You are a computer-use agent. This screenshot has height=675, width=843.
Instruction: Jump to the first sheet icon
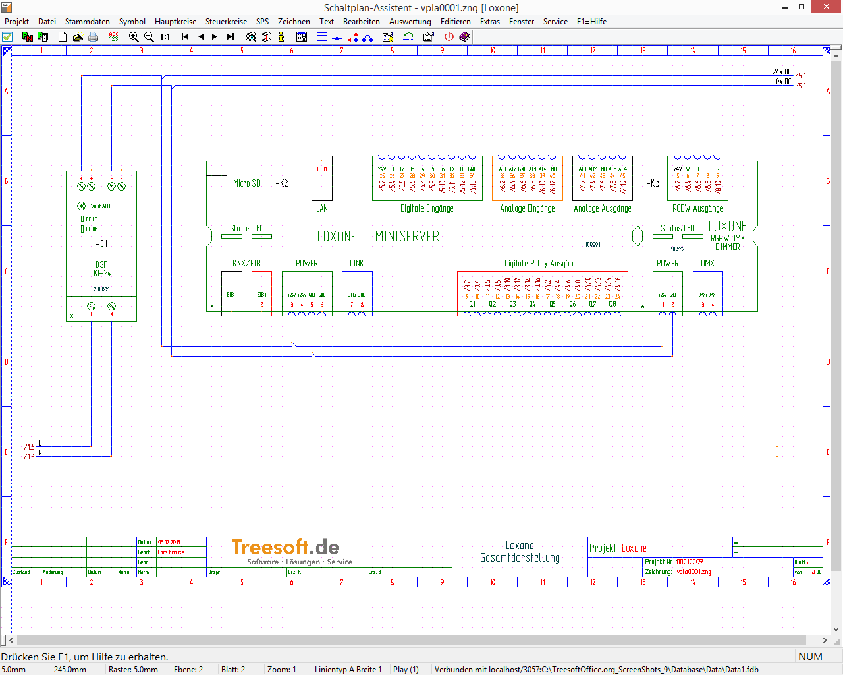[x=185, y=37]
